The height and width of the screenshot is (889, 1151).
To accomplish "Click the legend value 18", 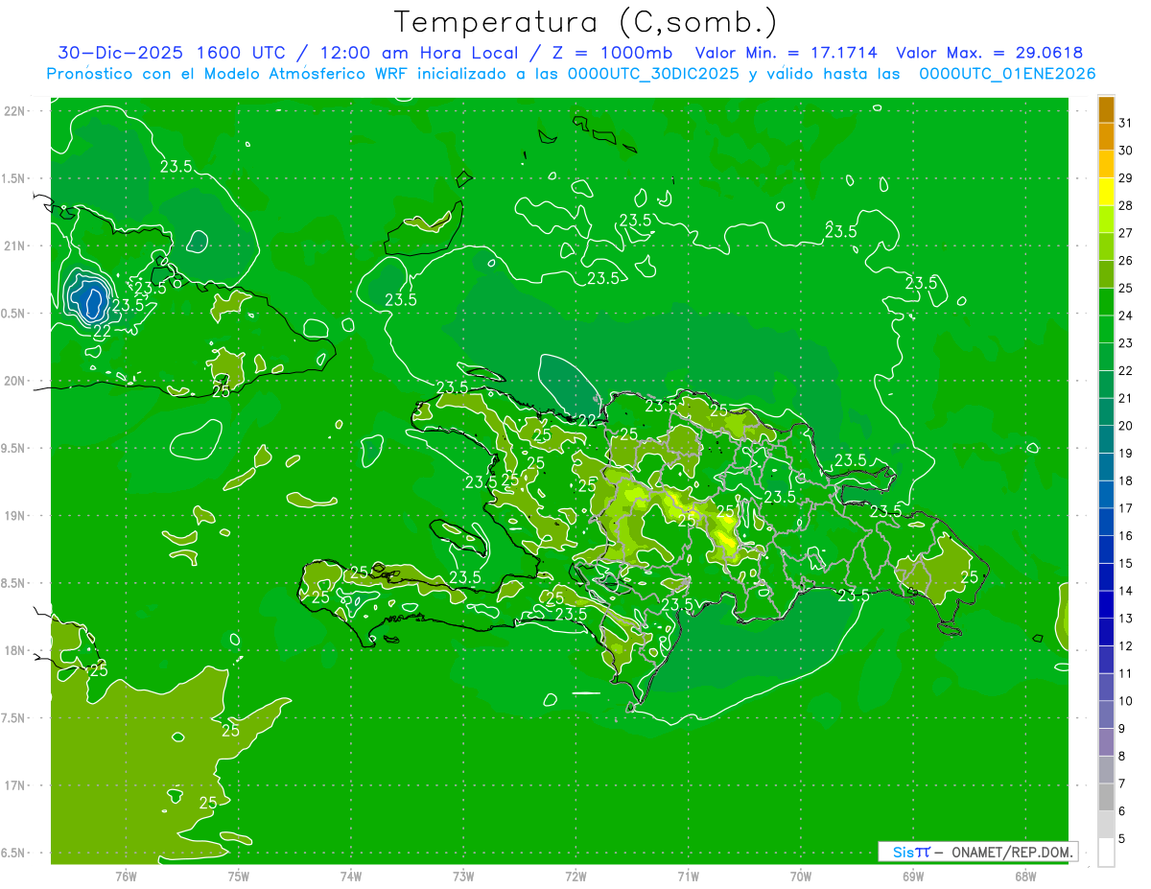I will point(1126,480).
